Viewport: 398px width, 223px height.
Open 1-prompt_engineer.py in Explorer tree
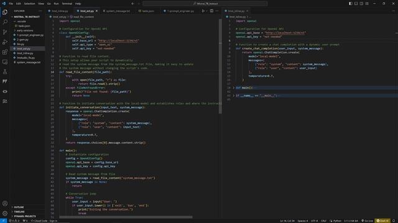click(30, 35)
